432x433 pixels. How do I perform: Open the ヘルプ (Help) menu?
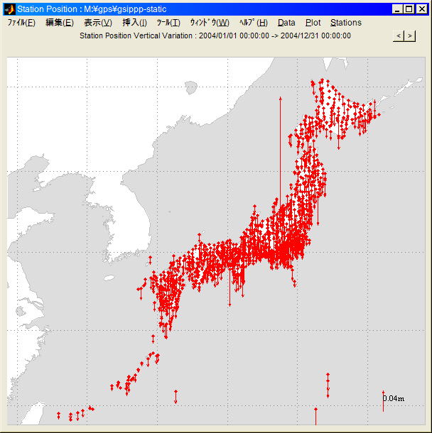click(253, 23)
